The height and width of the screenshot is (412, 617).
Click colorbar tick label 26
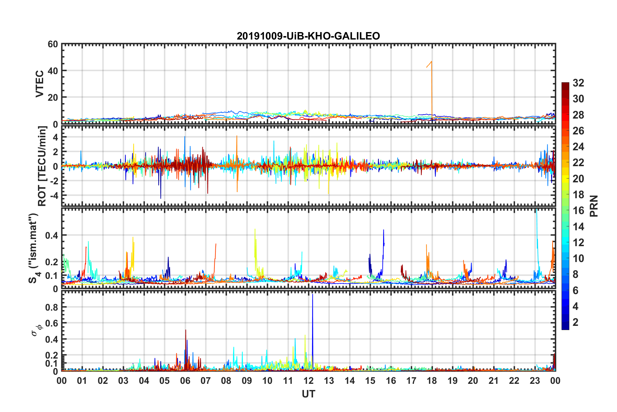click(578, 131)
